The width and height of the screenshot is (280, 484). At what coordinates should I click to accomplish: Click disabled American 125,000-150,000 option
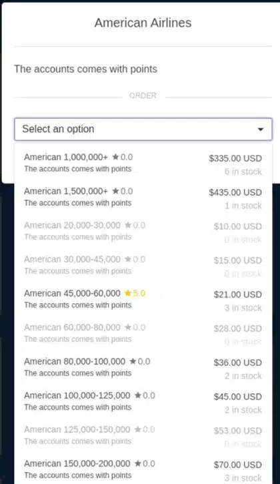click(143, 436)
